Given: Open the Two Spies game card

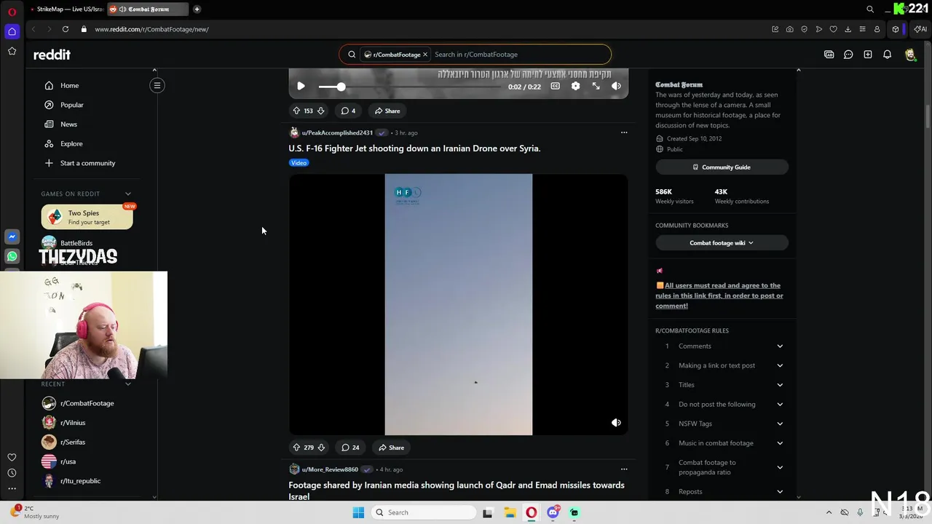Looking at the screenshot, I should pos(87,217).
